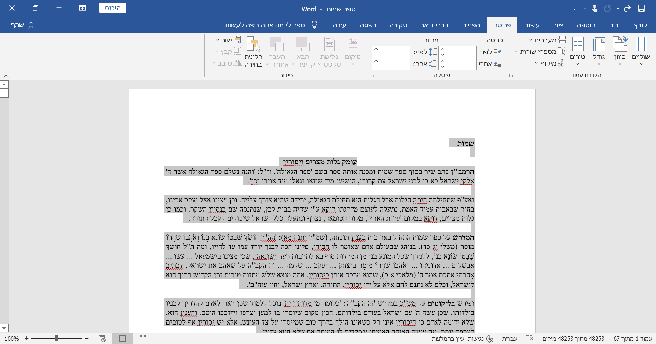Increase indent לפני with up stepper arrow
Viewport: 656px width, 344px height.
point(443,49)
